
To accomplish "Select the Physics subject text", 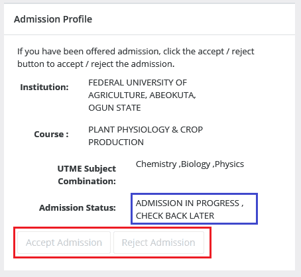I will coord(229,164).
